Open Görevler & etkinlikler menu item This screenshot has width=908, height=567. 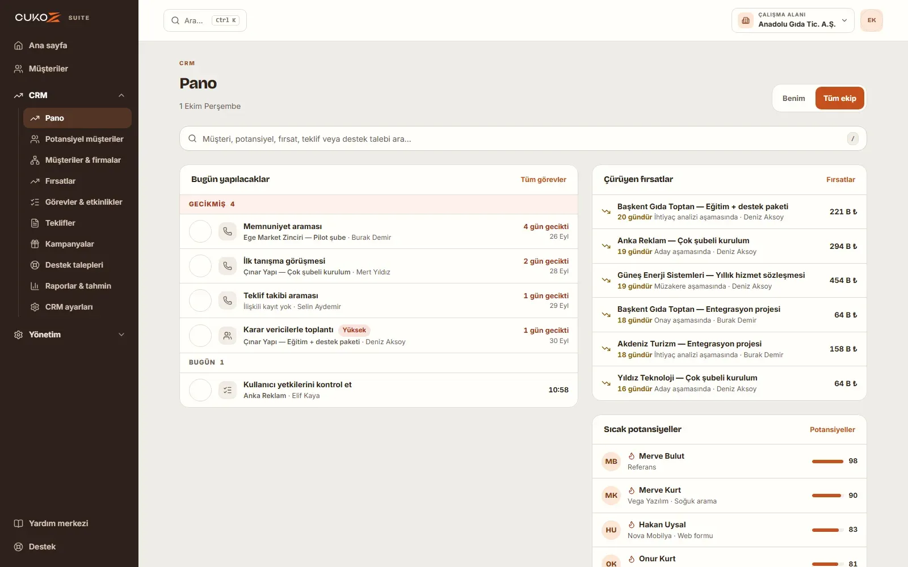77,202
